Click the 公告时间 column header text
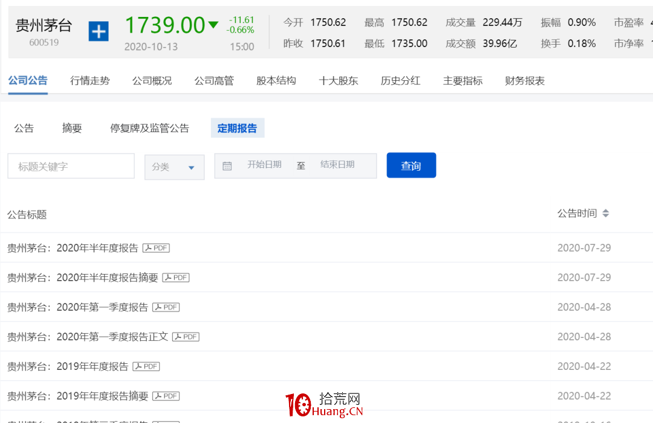Image resolution: width=653 pixels, height=423 pixels. tap(577, 214)
